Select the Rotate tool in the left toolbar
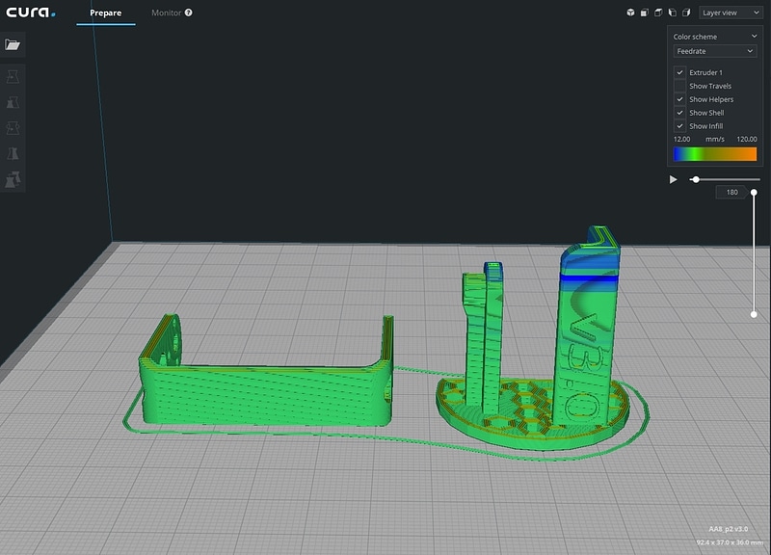 pos(13,128)
